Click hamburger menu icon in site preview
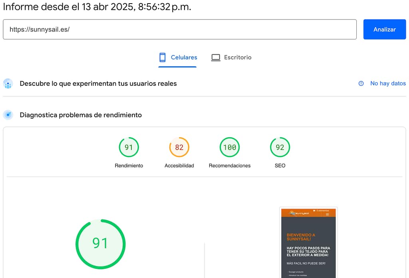 (328, 215)
